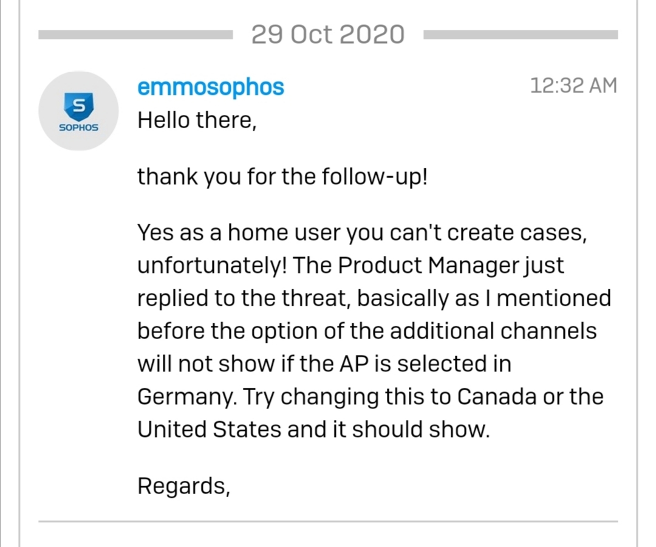
Task: Click the words 'United States' in the message
Action: pos(209,430)
